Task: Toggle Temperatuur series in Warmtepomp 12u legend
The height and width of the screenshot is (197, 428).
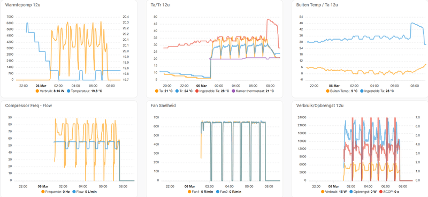Action: click(85, 91)
